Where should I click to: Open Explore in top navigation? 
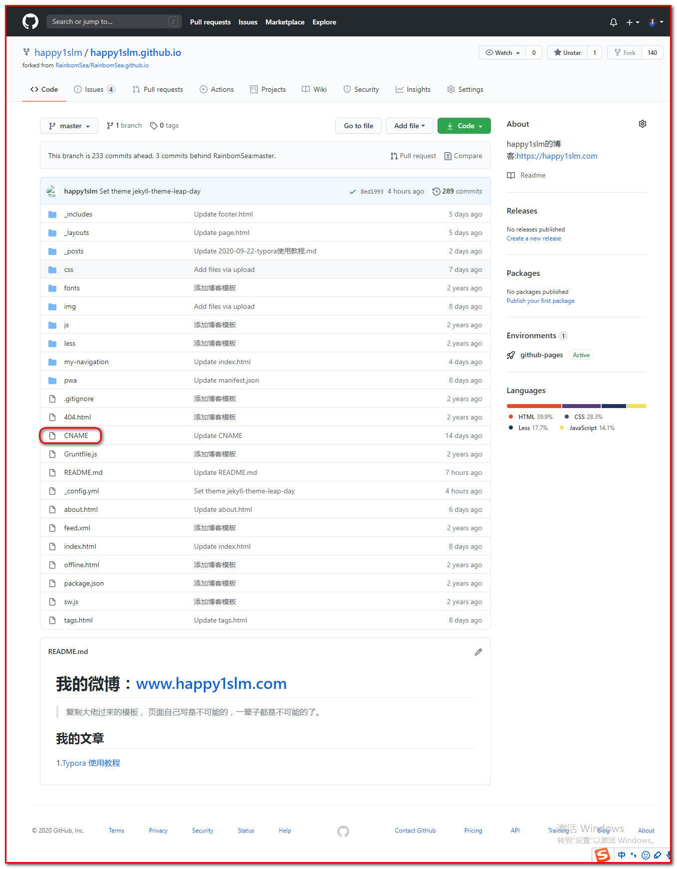pyautogui.click(x=324, y=22)
